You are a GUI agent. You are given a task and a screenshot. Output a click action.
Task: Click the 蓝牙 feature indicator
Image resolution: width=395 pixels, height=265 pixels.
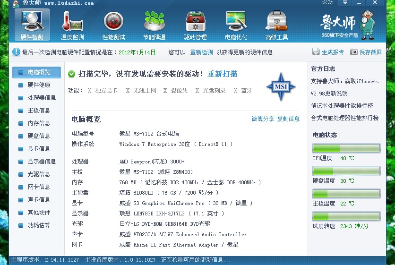click(243, 91)
